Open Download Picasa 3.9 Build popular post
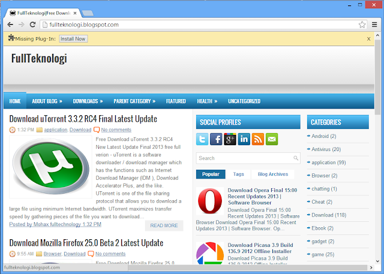Viewport: 384px width, 274px height. pyautogui.click(x=260, y=248)
